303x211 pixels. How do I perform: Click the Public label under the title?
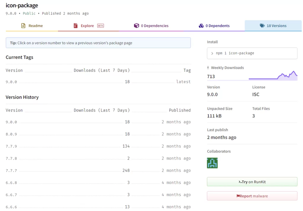coord(29,13)
